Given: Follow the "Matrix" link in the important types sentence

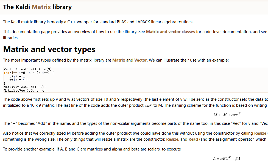Looking at the screenshot, I should tap(119, 60).
